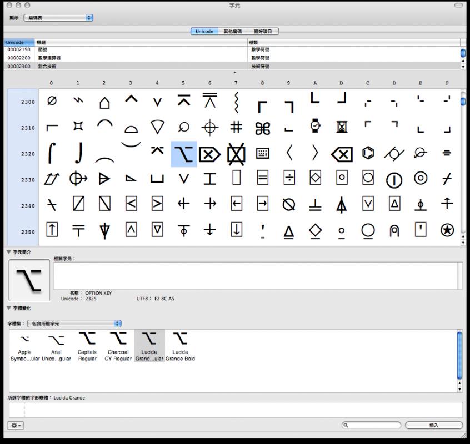Open the 顯示 (編碼表) popup menu

coord(59,18)
